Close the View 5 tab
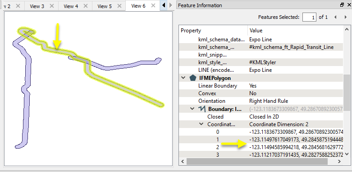Screen dimensions: 352x172 pyautogui.click(x=119, y=6)
